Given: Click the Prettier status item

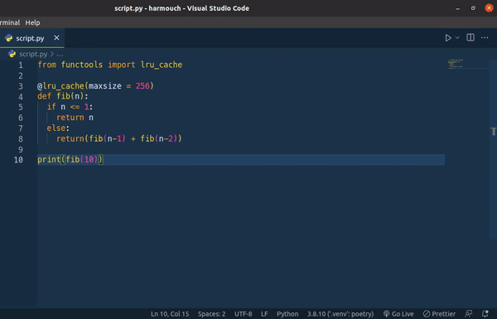Looking at the screenshot, I should pos(439,314).
